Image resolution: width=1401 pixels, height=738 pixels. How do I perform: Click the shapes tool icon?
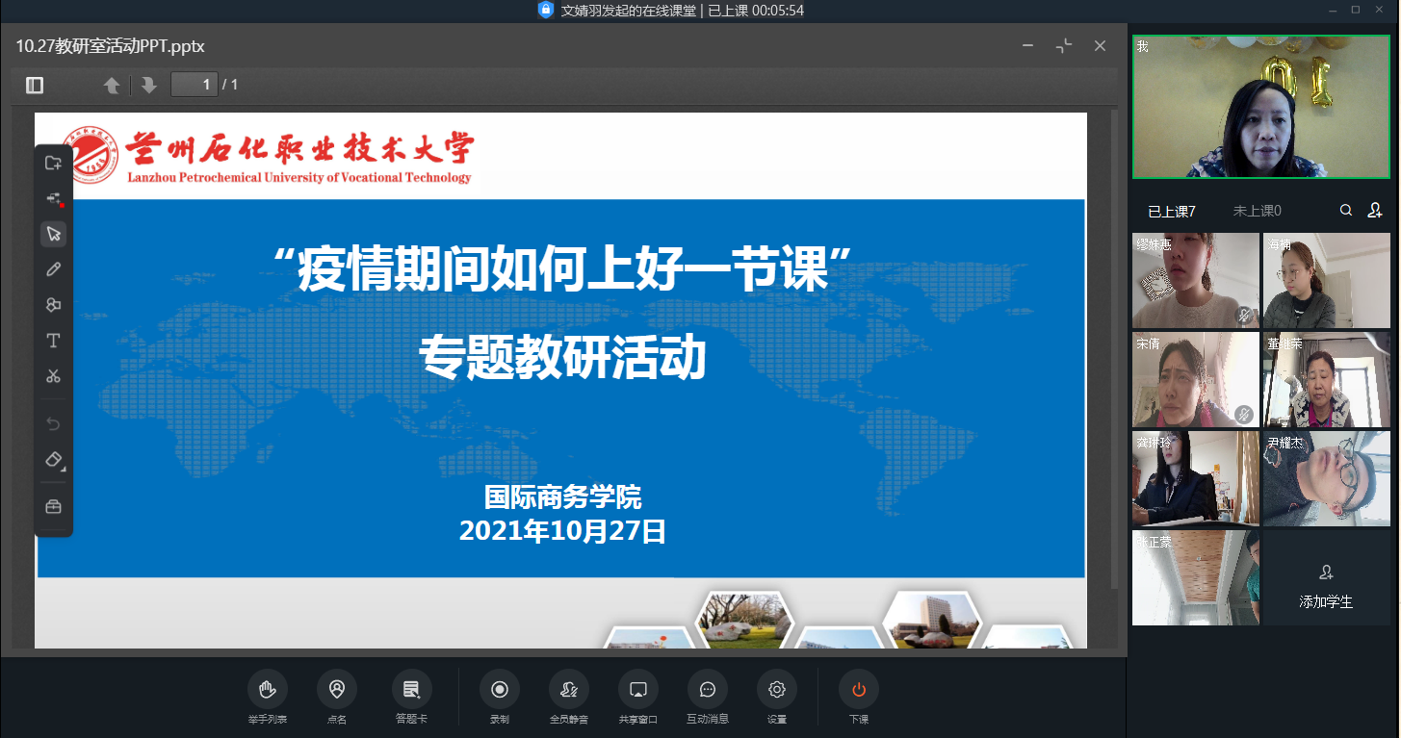(x=54, y=305)
